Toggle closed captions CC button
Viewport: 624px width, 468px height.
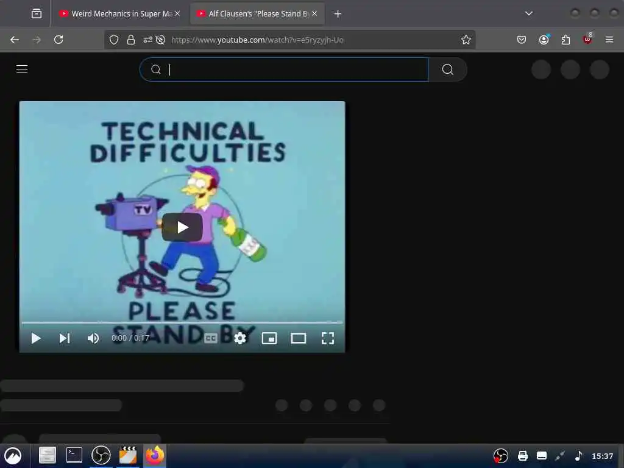click(211, 338)
